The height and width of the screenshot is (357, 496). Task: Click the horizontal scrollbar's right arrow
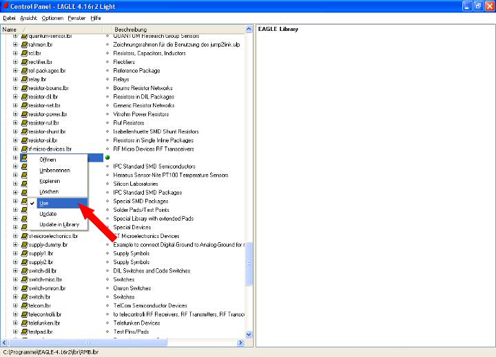coord(240,342)
